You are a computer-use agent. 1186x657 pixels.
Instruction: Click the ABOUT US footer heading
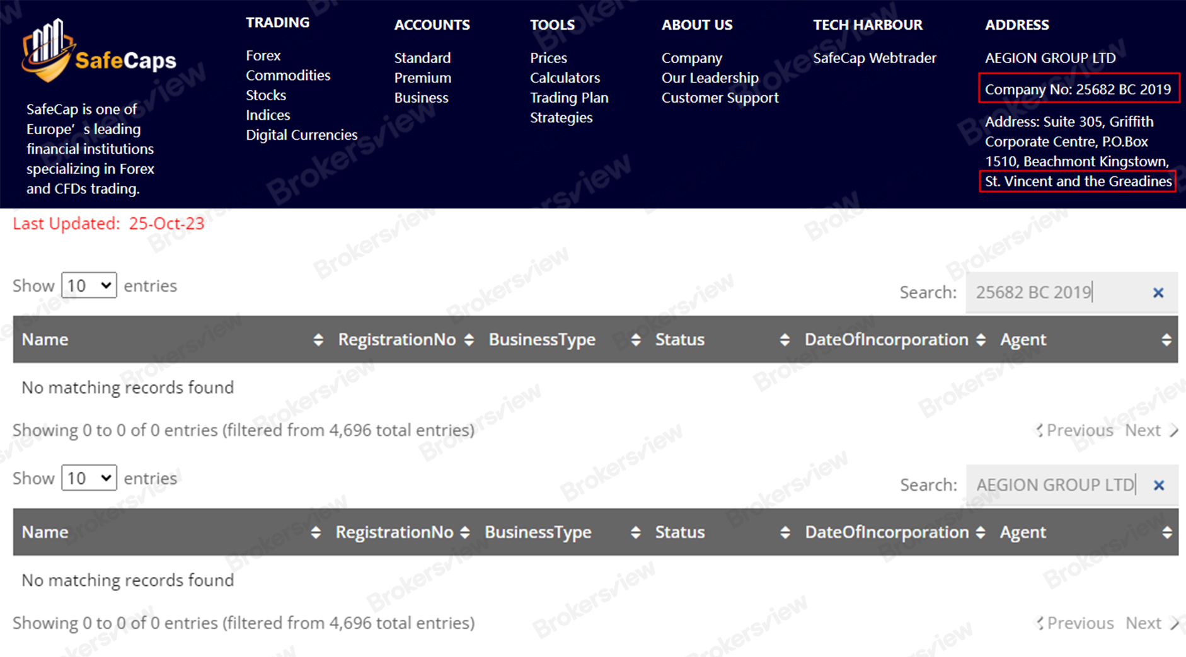pos(697,25)
